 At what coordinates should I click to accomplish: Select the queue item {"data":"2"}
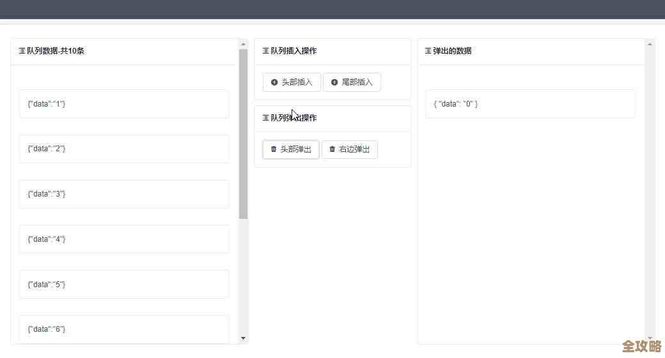pos(124,149)
